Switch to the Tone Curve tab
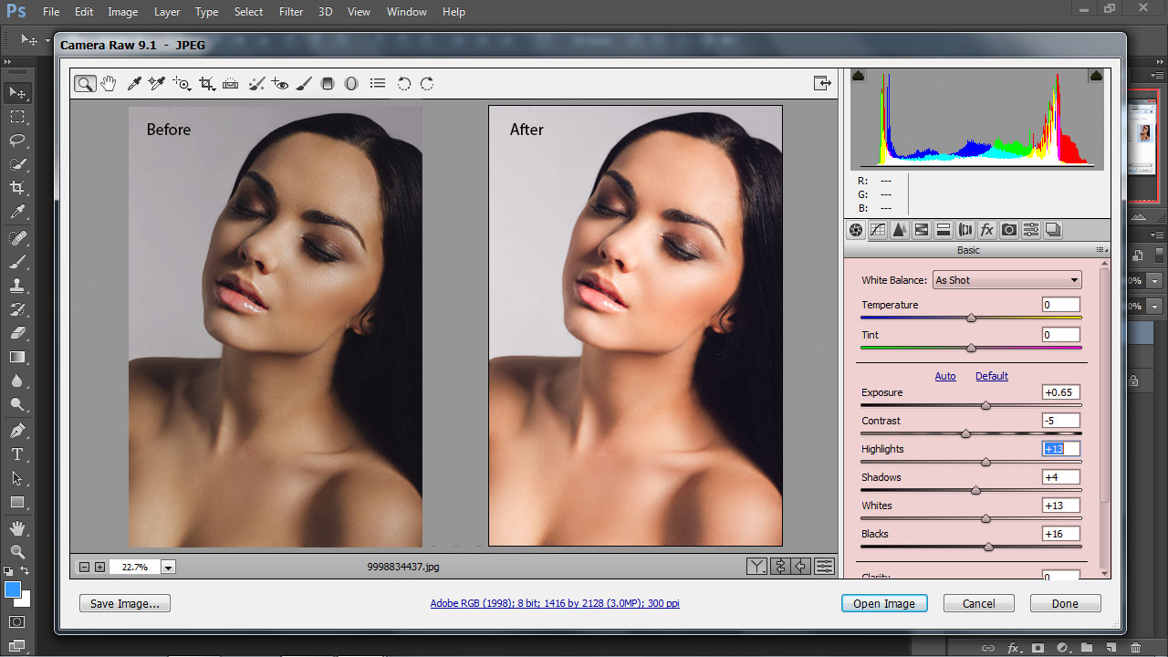1168x657 pixels. 878,230
